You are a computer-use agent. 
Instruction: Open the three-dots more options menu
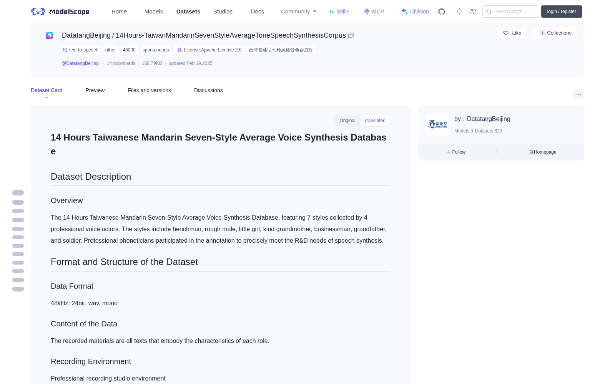pos(578,94)
